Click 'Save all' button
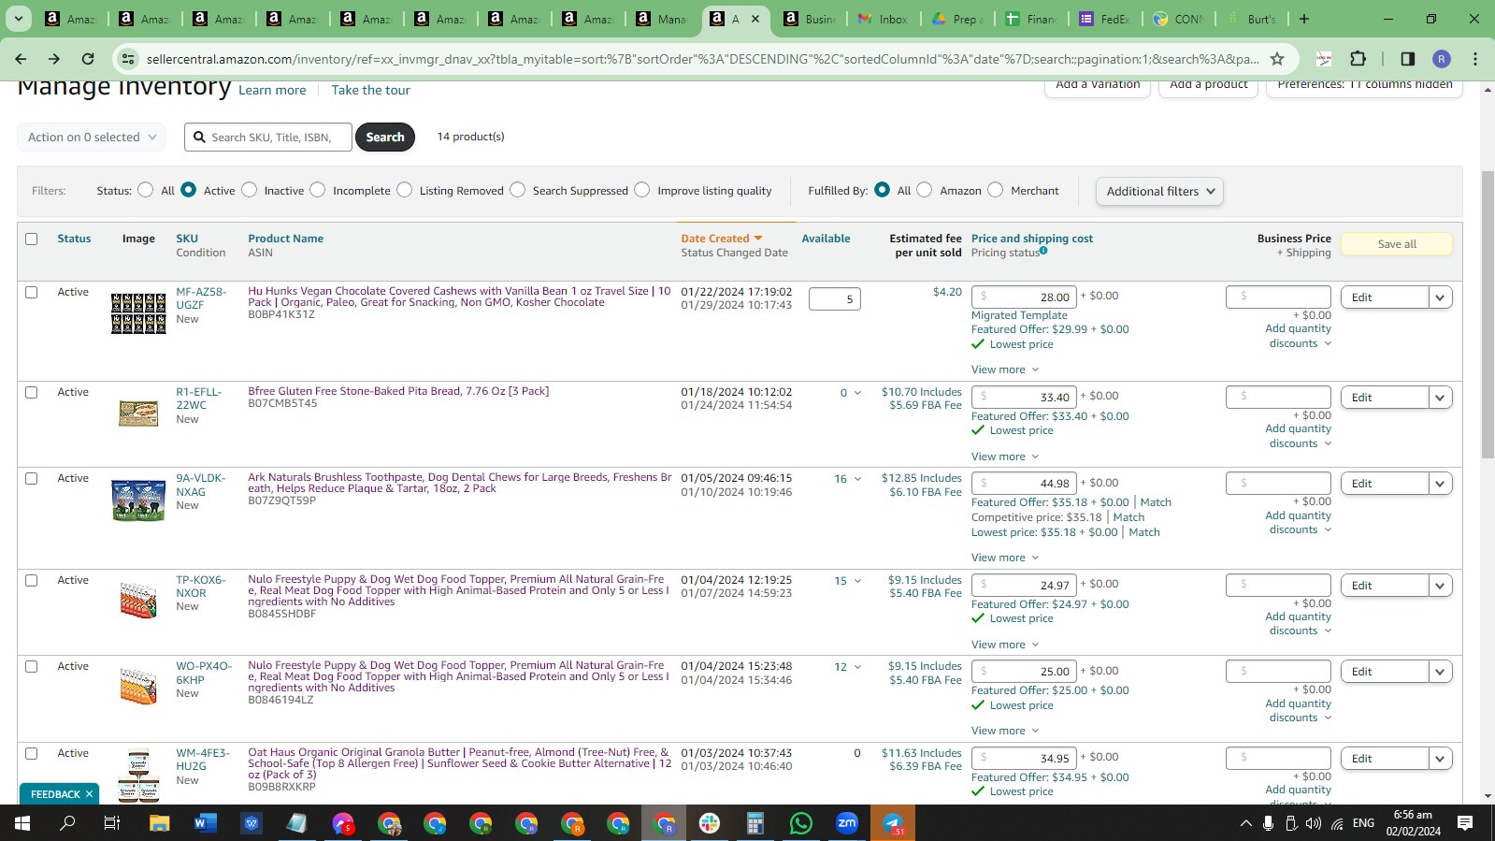The image size is (1495, 841). click(1397, 244)
